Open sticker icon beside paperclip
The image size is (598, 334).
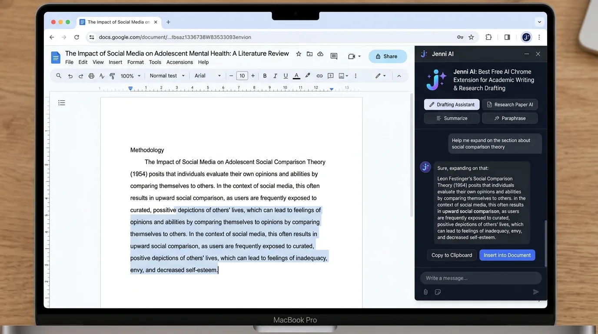click(438, 292)
